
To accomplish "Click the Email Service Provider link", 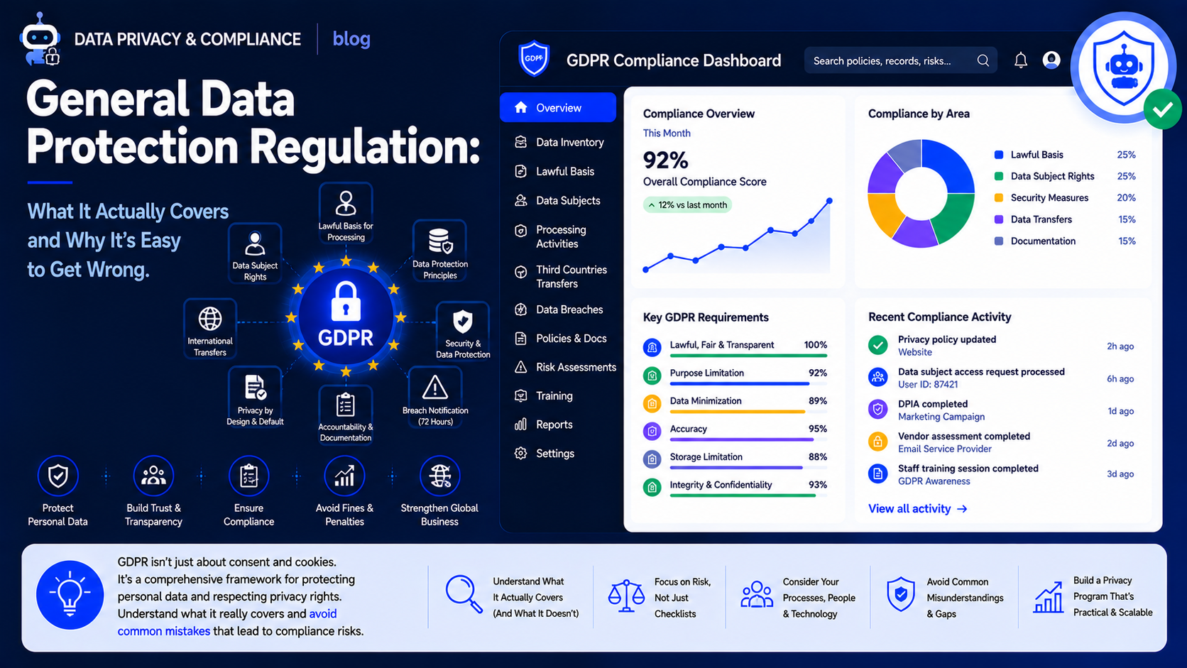I will pos(944,449).
